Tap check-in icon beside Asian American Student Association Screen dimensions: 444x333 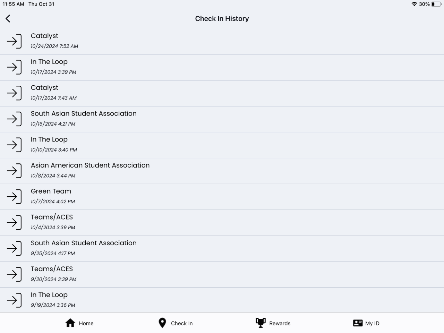pos(14,171)
